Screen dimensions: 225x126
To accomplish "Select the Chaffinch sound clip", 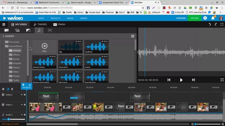I will point(96,47).
